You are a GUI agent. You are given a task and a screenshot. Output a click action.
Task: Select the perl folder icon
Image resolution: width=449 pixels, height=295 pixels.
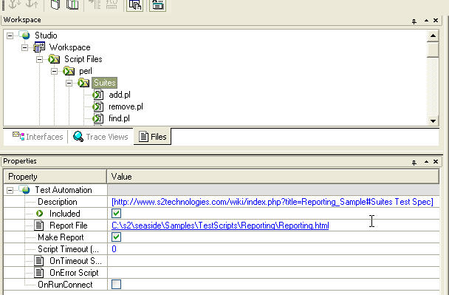click(69, 71)
